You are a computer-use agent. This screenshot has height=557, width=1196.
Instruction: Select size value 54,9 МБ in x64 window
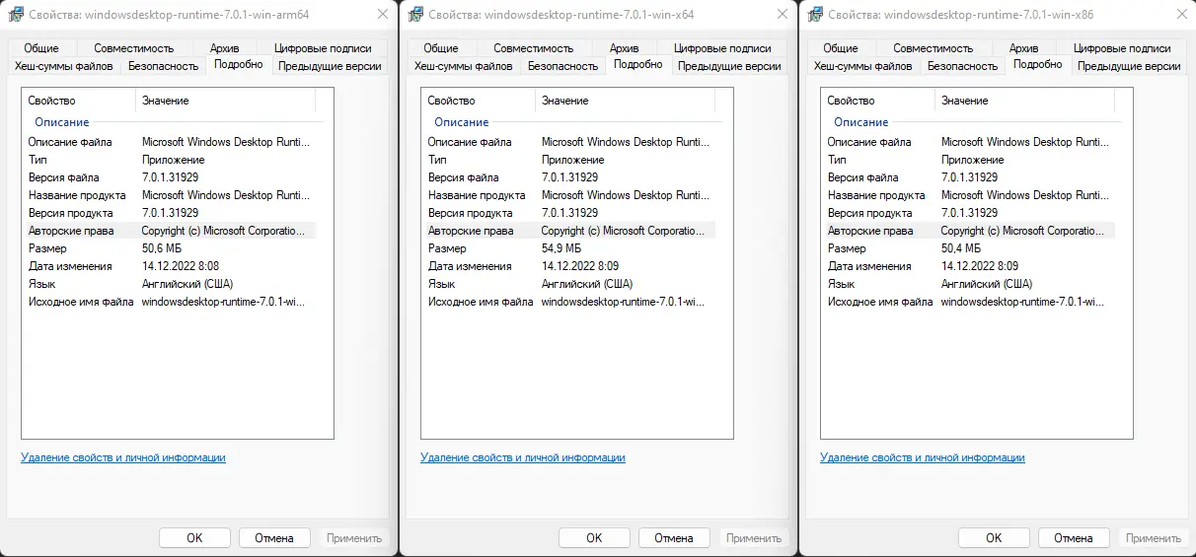[561, 248]
